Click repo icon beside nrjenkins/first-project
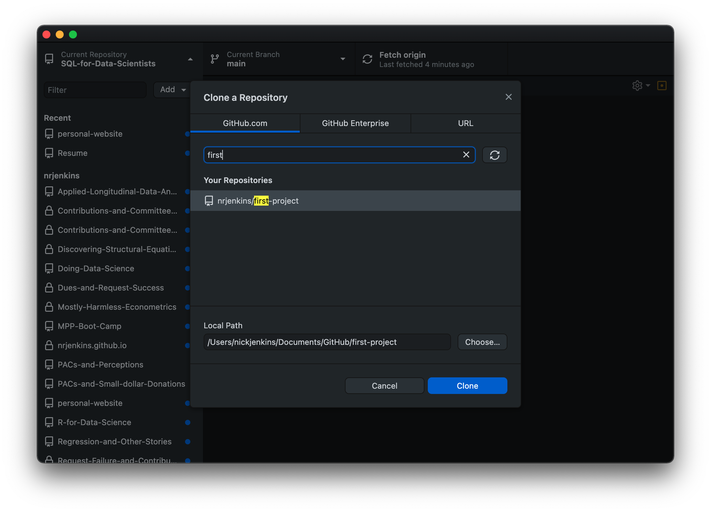The width and height of the screenshot is (711, 512). pos(209,201)
